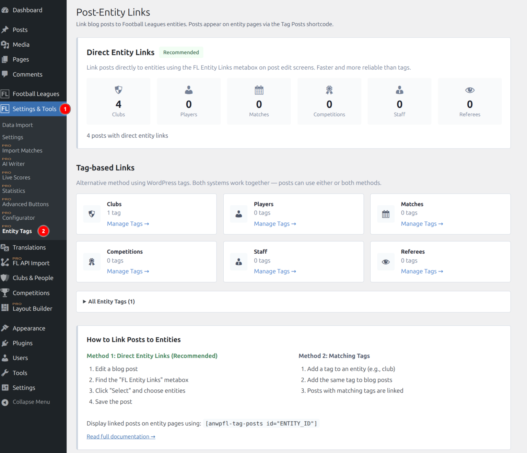Click the Referees eye icon in Tag-based Links
Screen dimensions: 527x453
point(386,262)
